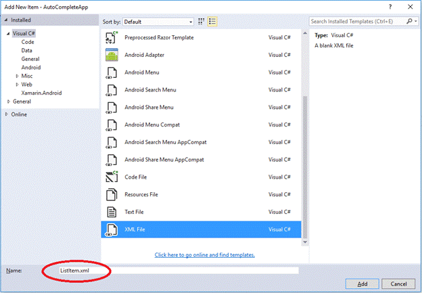Click the Name field containing ListItem.xml

(179, 271)
